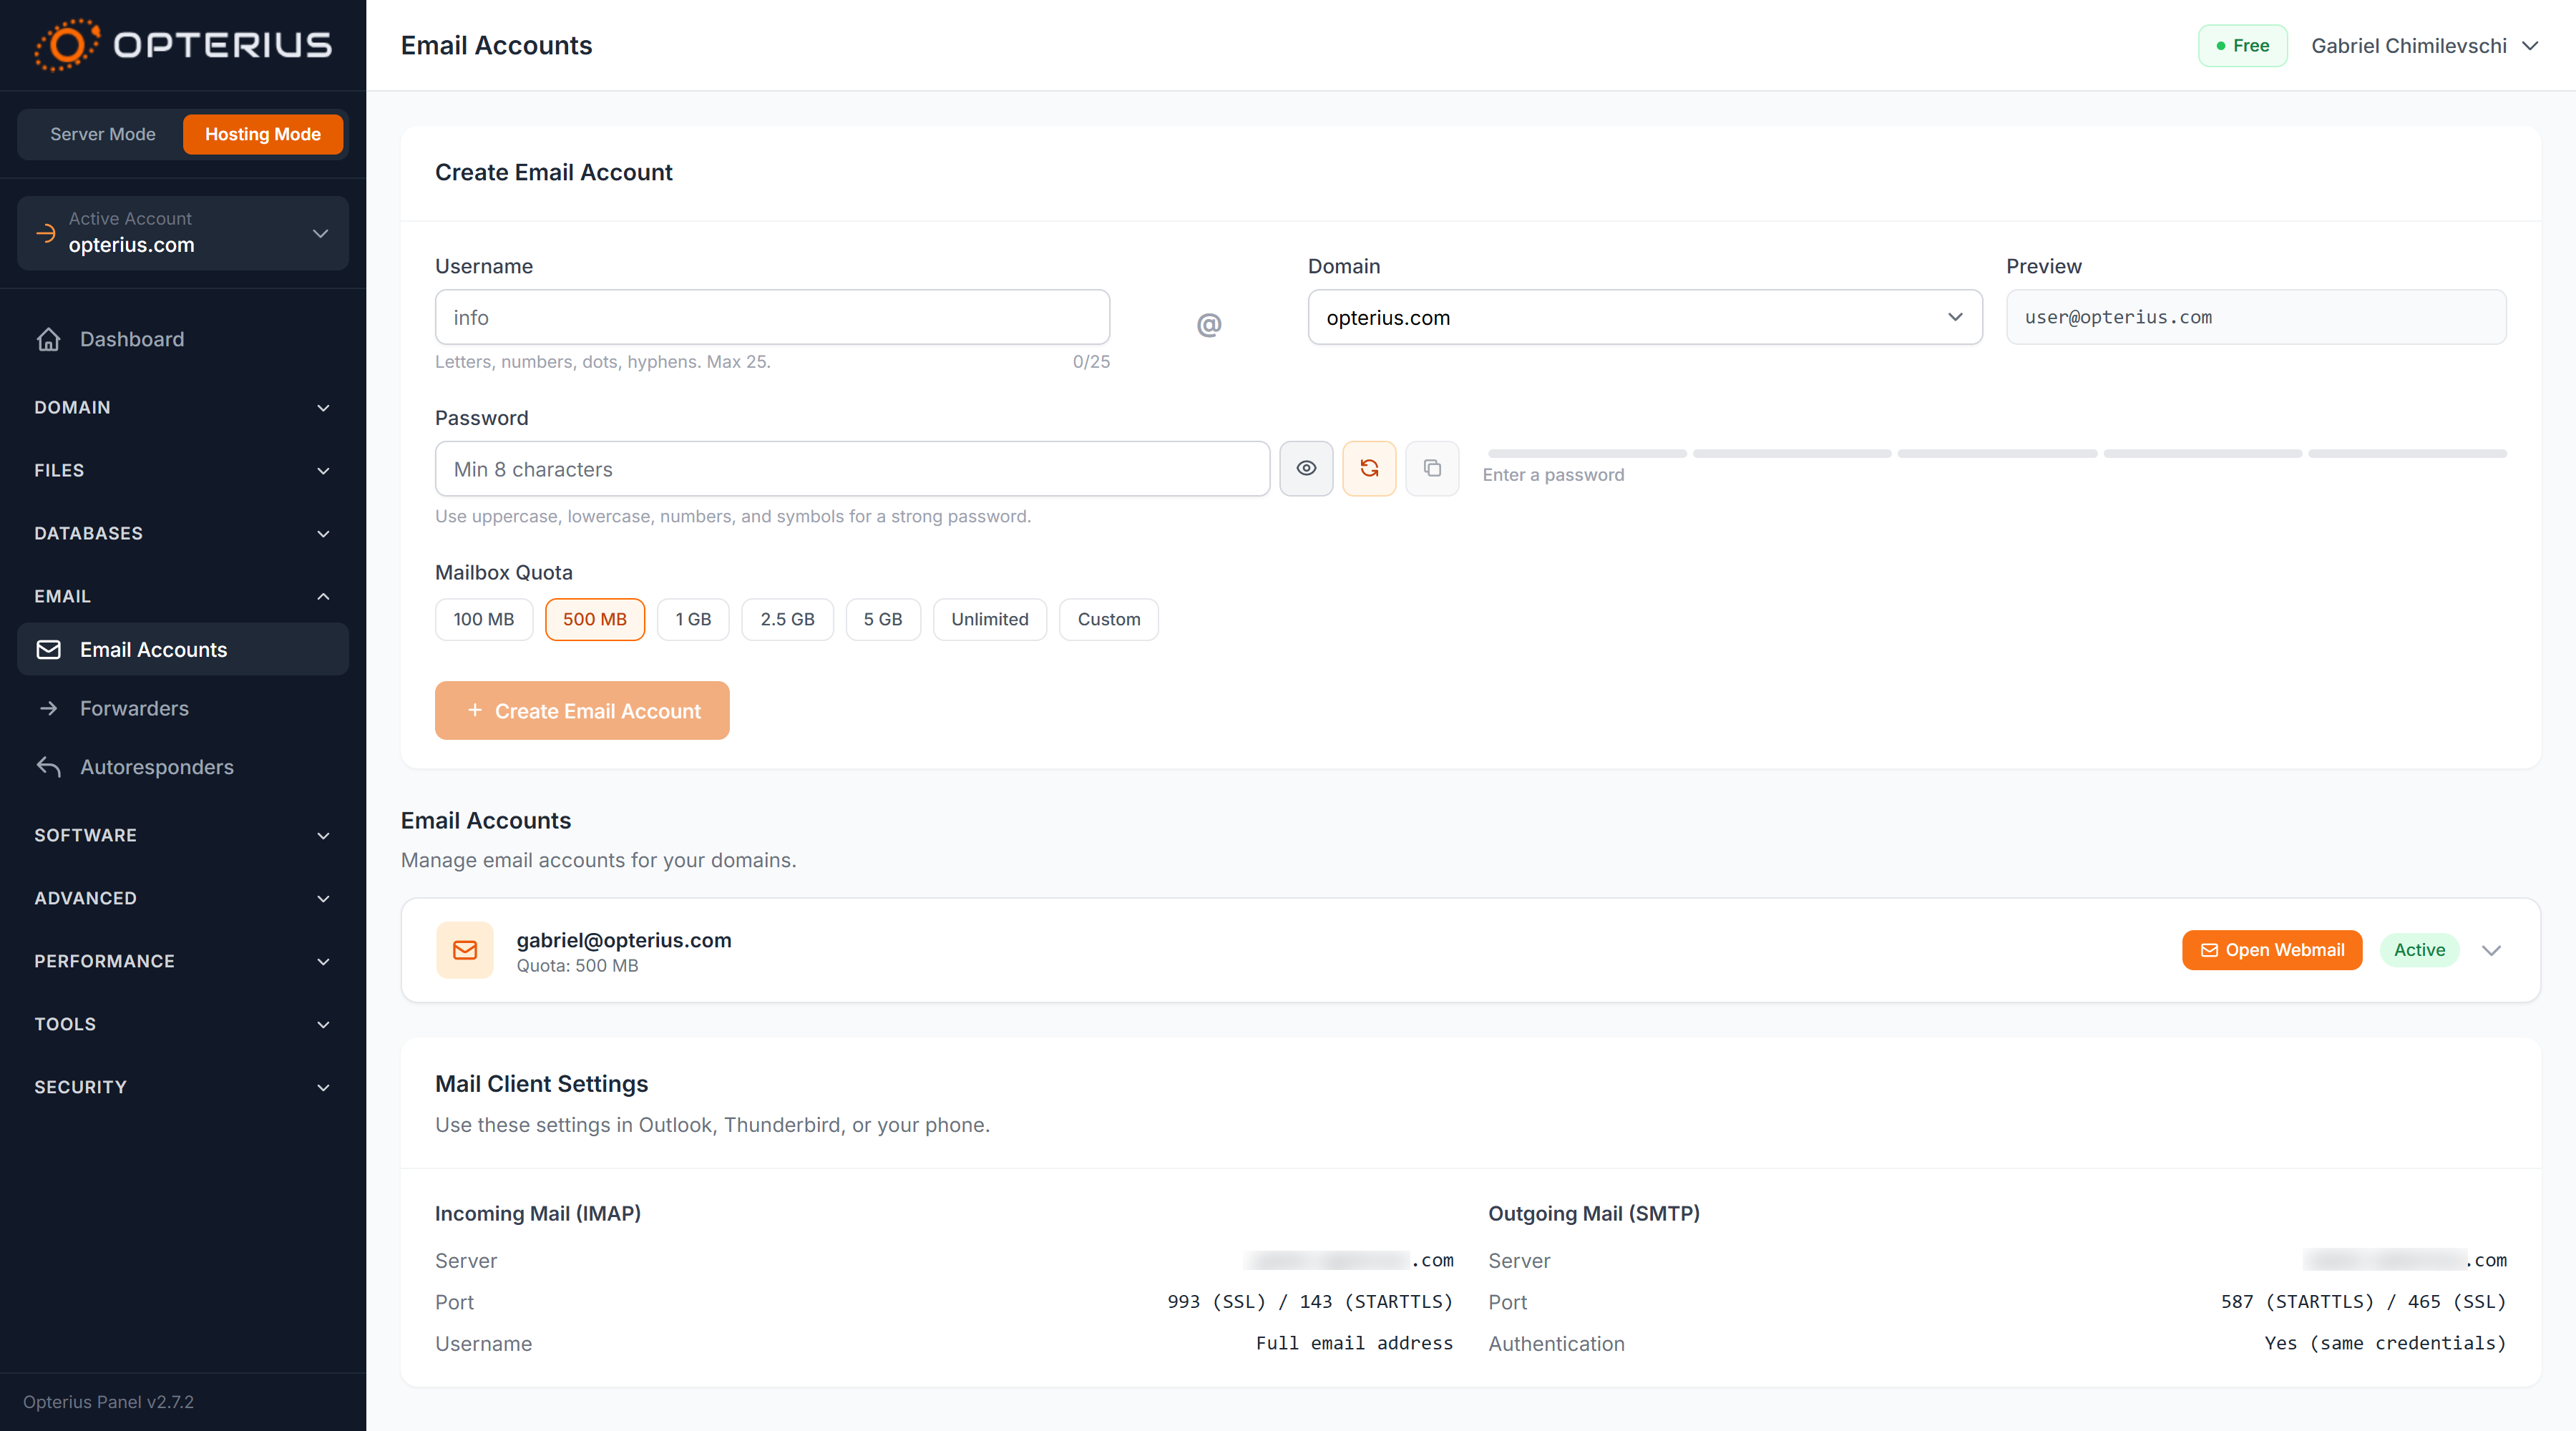2576x1431 pixels.
Task: Open the Gabriel Chimilevschi user menu
Action: point(2424,46)
